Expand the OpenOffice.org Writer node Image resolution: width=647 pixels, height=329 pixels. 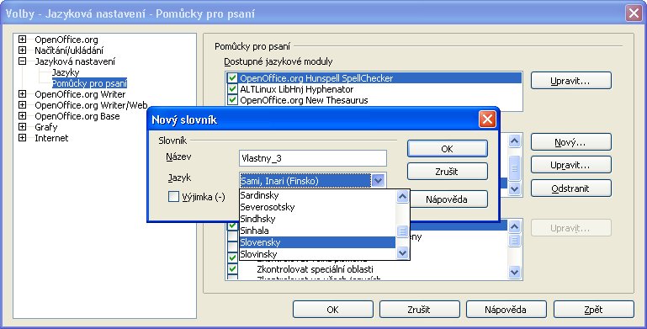click(22, 94)
